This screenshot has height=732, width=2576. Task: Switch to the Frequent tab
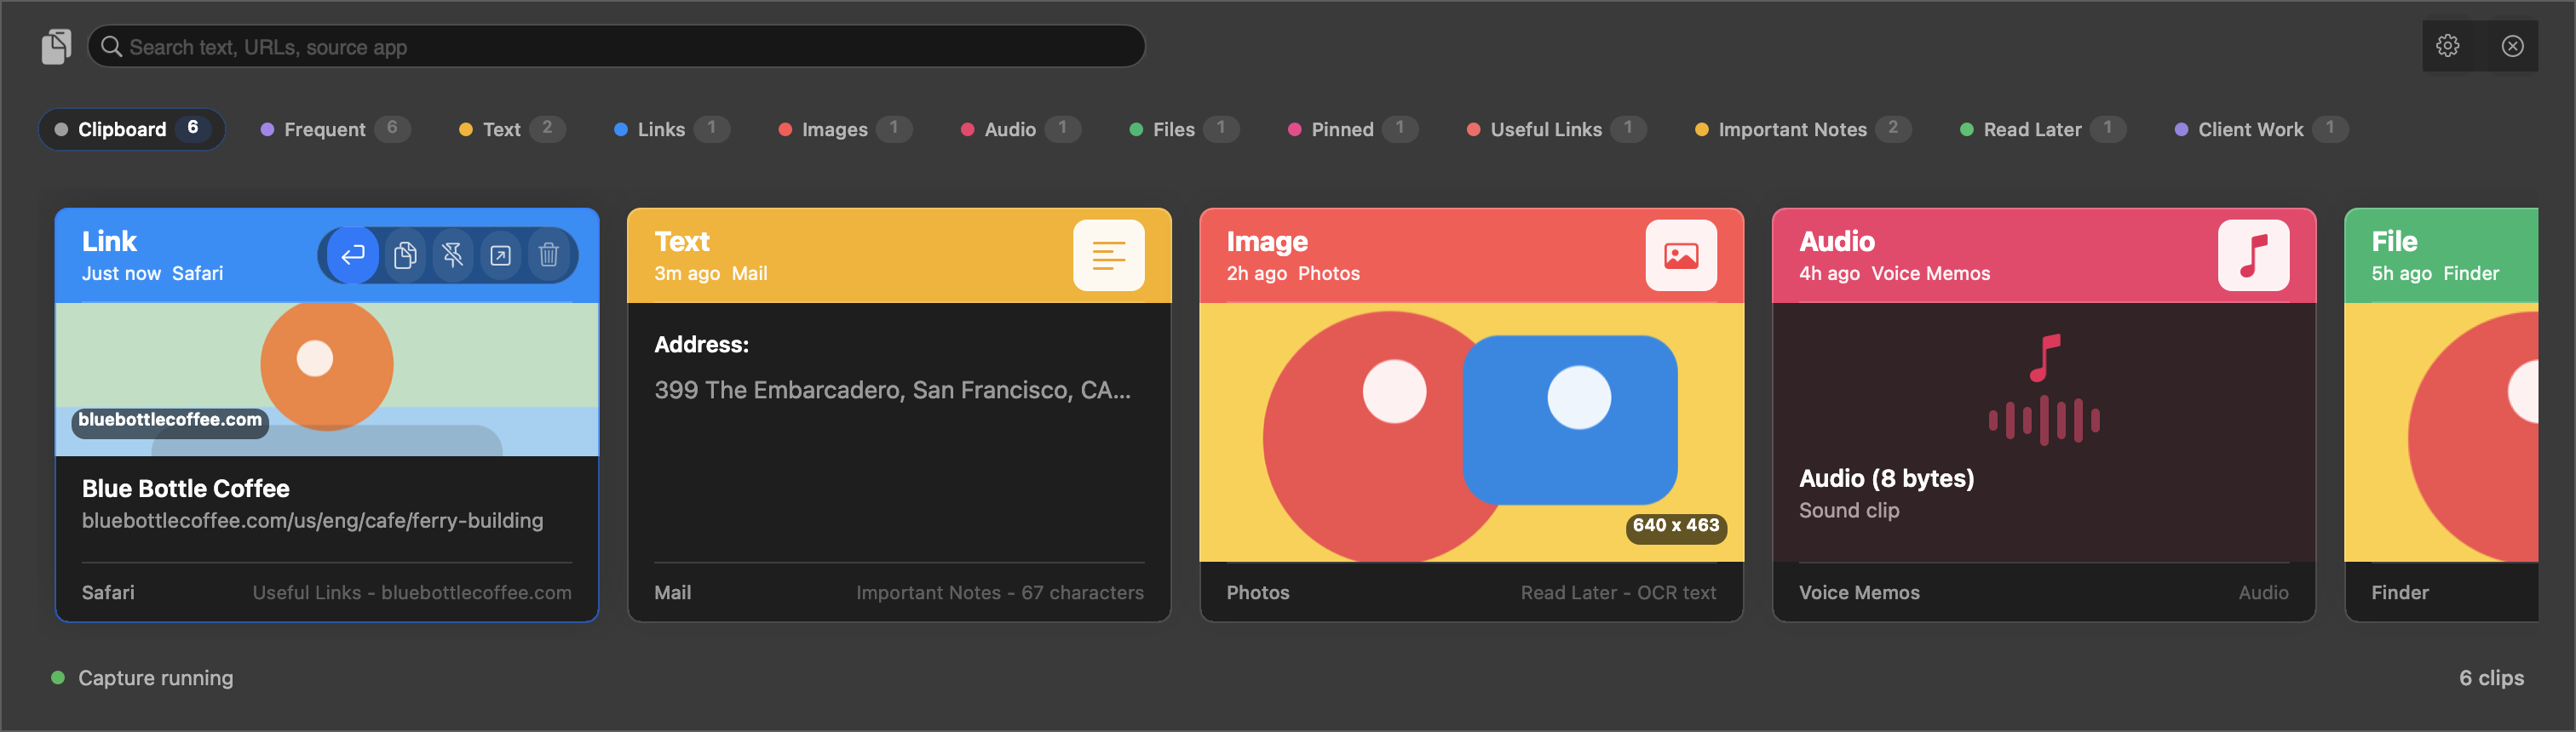tap(335, 129)
